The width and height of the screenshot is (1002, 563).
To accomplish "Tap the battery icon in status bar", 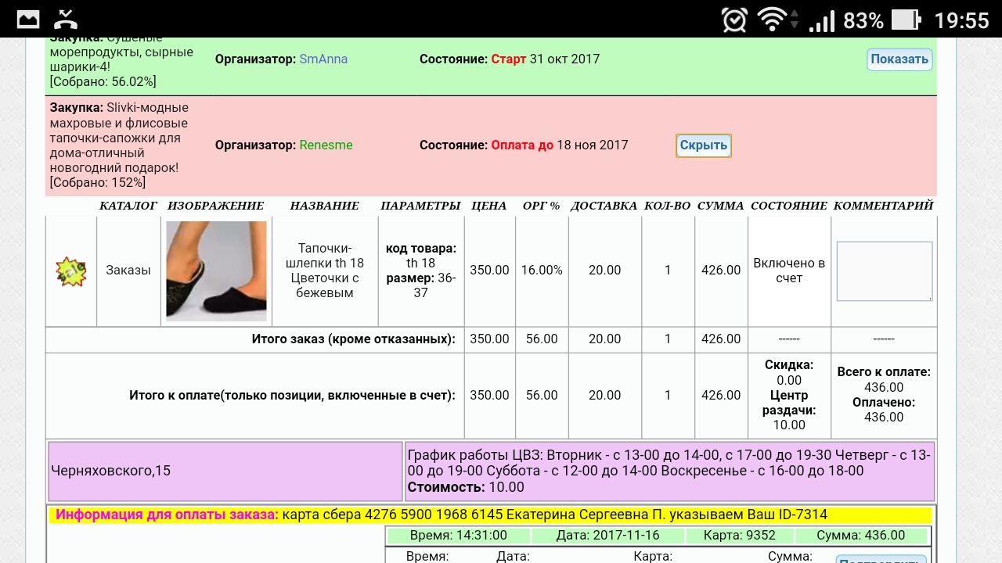I will point(906,20).
